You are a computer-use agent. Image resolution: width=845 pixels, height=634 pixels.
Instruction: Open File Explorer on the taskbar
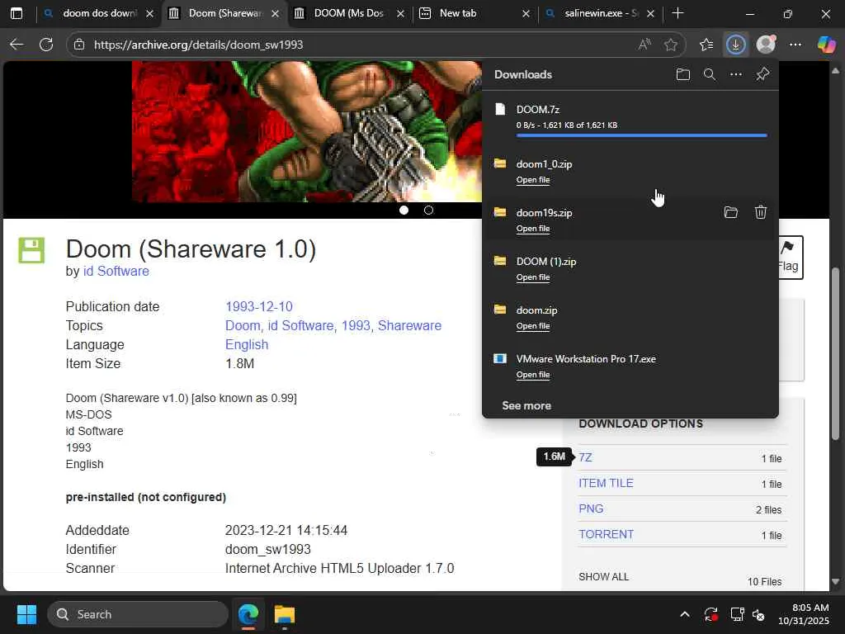(x=285, y=614)
